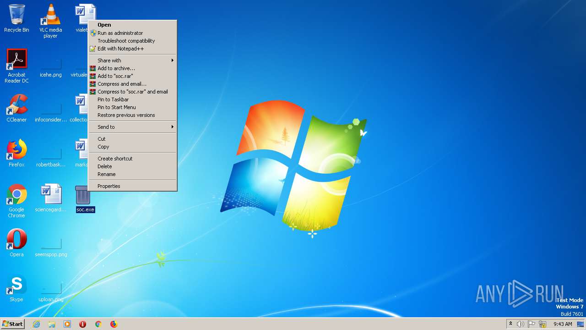Choose Copy from the context menu
Image resolution: width=586 pixels, height=330 pixels.
coord(132,147)
